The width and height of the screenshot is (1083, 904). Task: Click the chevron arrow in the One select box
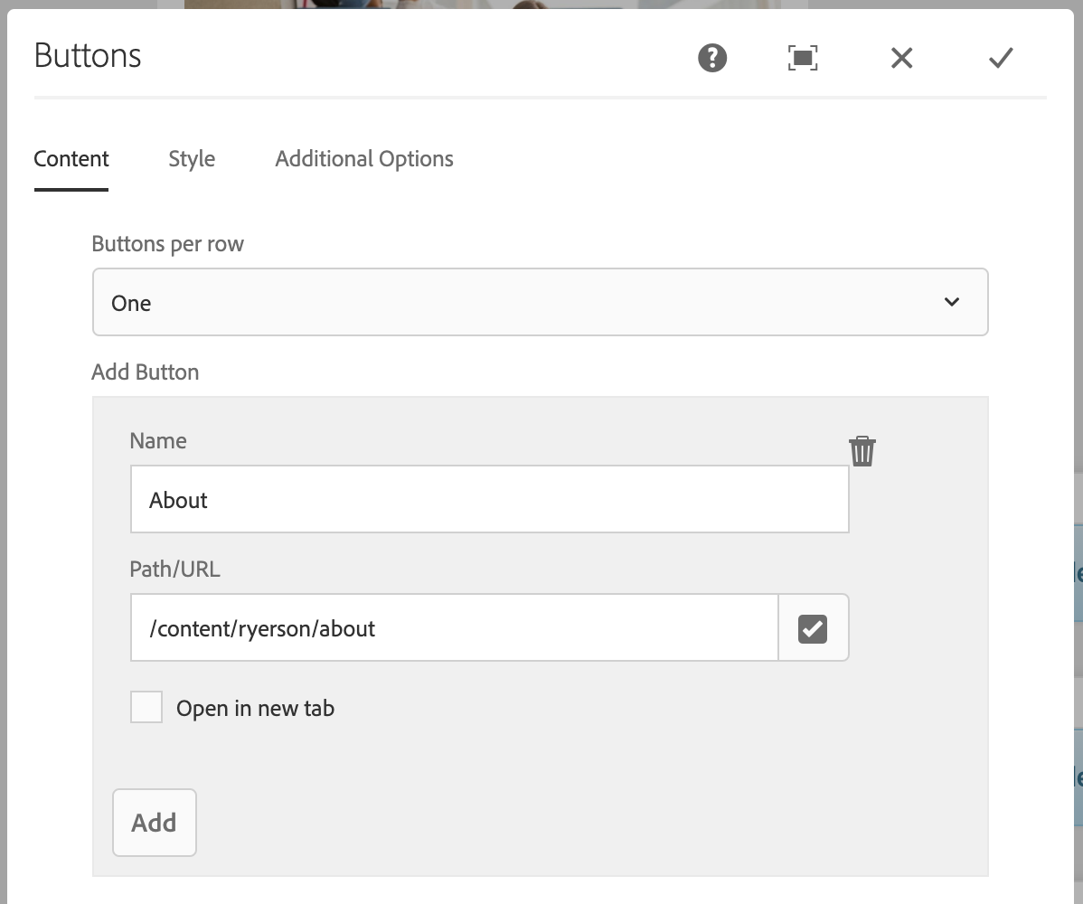click(x=951, y=302)
